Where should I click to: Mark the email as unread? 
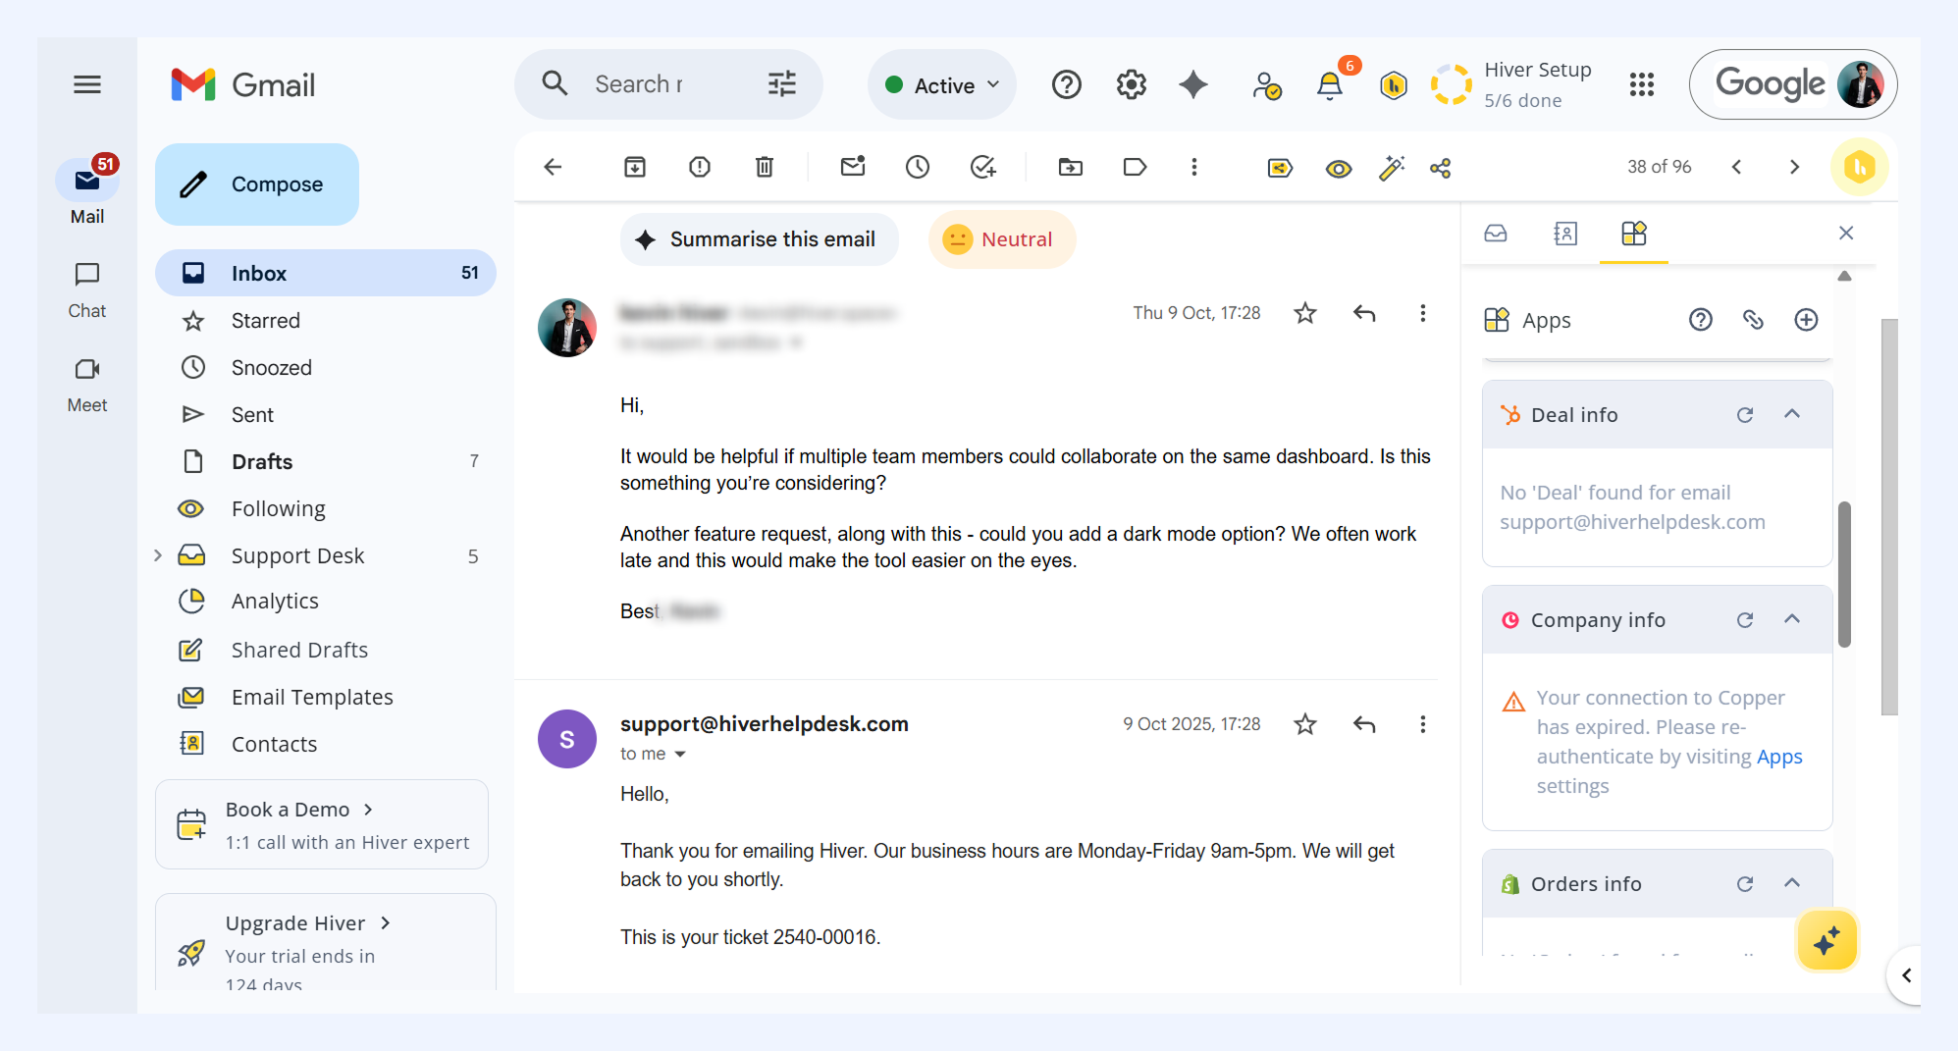coord(853,167)
